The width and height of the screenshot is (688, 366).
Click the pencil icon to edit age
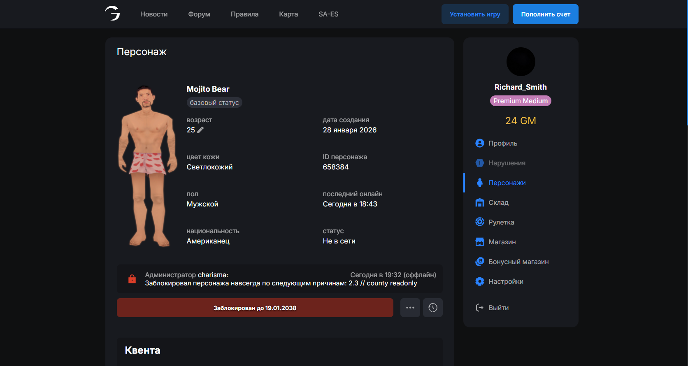click(x=200, y=130)
